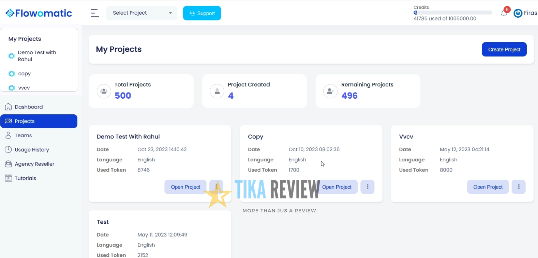Toggle the hamburger sidebar menu icon
This screenshot has height=258, width=538.
[95, 13]
